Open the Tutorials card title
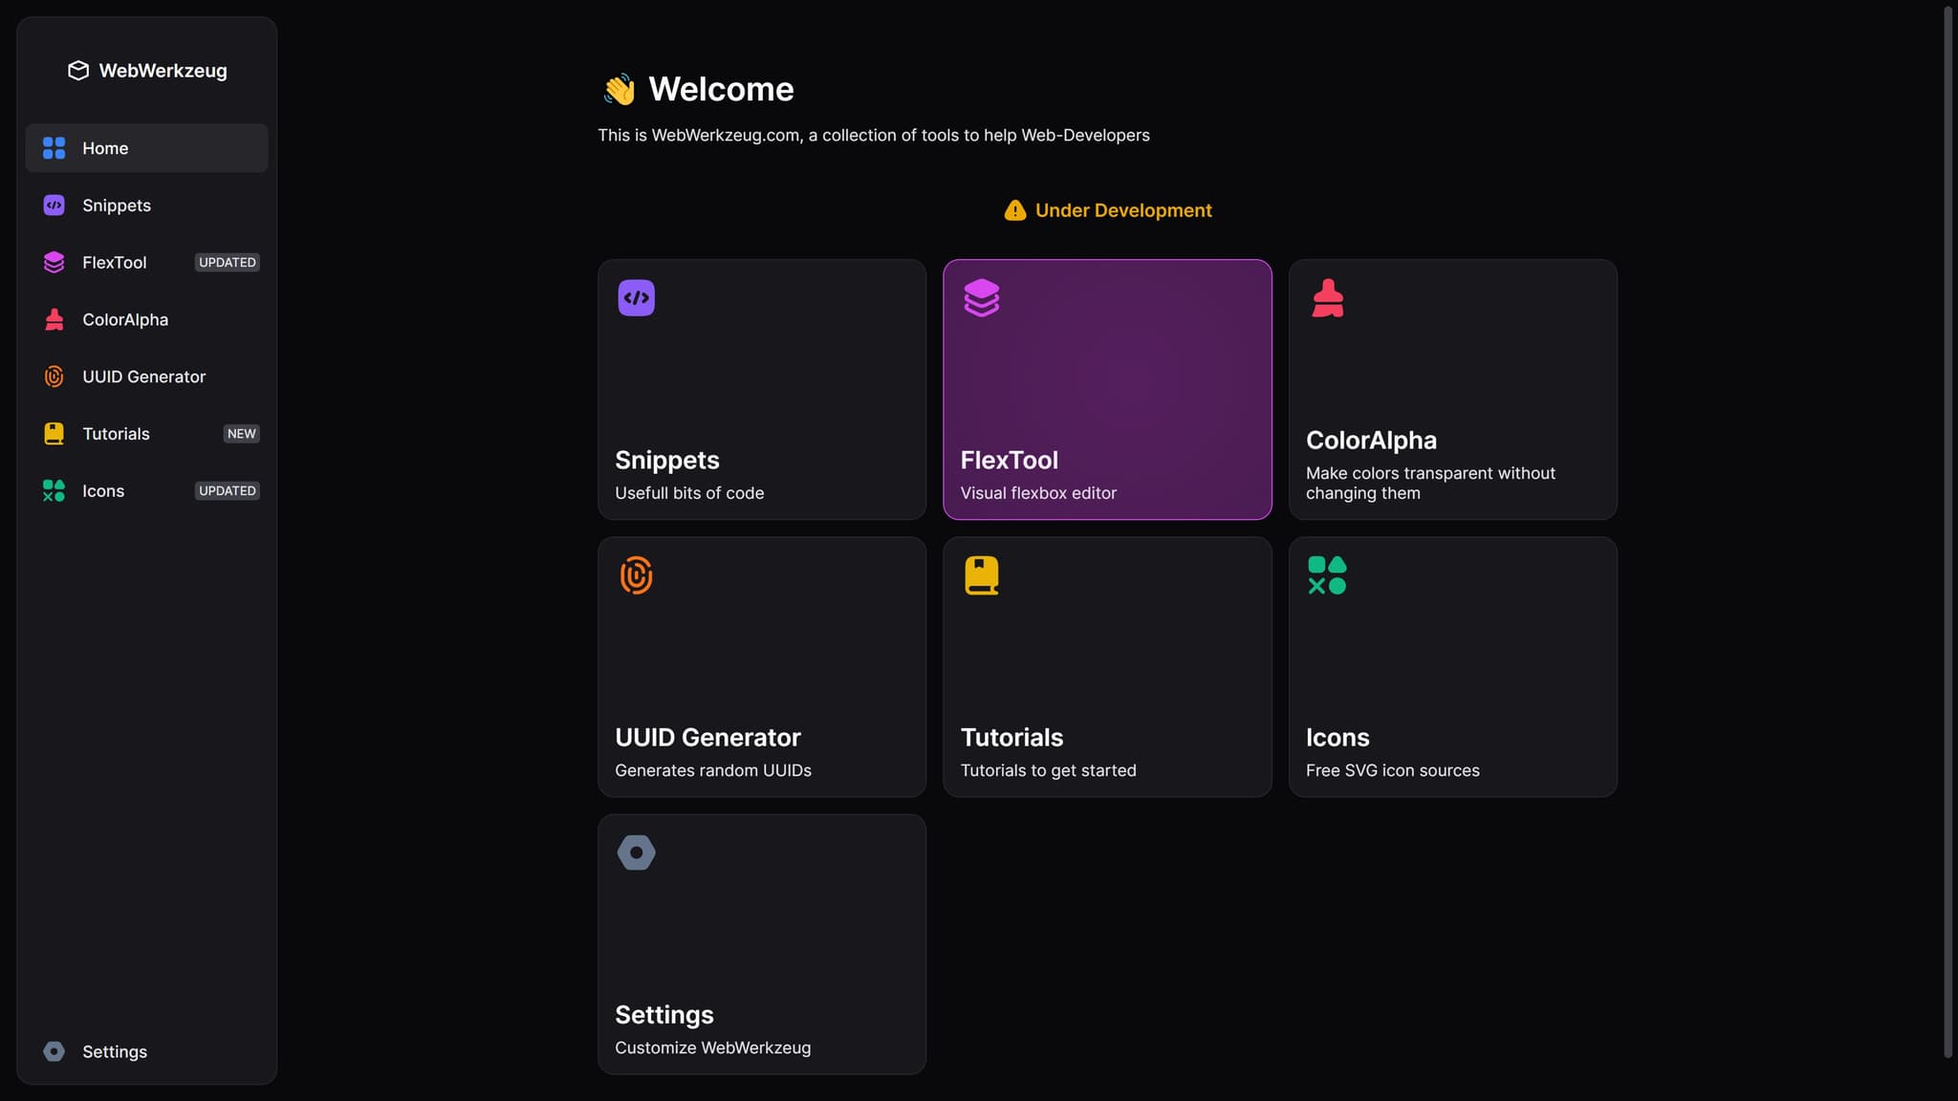This screenshot has height=1101, width=1958. point(1012,738)
